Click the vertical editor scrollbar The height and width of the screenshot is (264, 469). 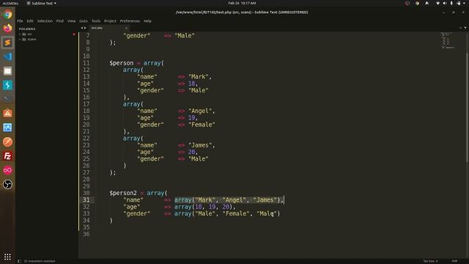(x=467, y=108)
